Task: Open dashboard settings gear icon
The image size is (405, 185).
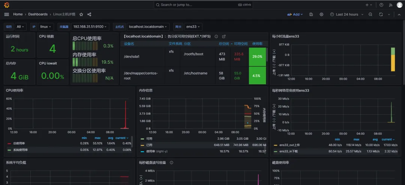Action: [x=321, y=14]
